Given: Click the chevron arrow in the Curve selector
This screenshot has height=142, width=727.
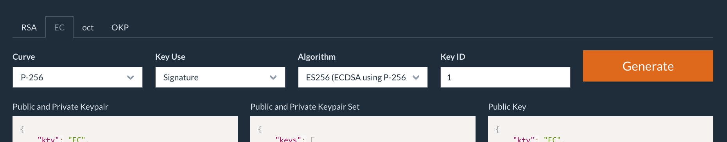Looking at the screenshot, I should 131,77.
